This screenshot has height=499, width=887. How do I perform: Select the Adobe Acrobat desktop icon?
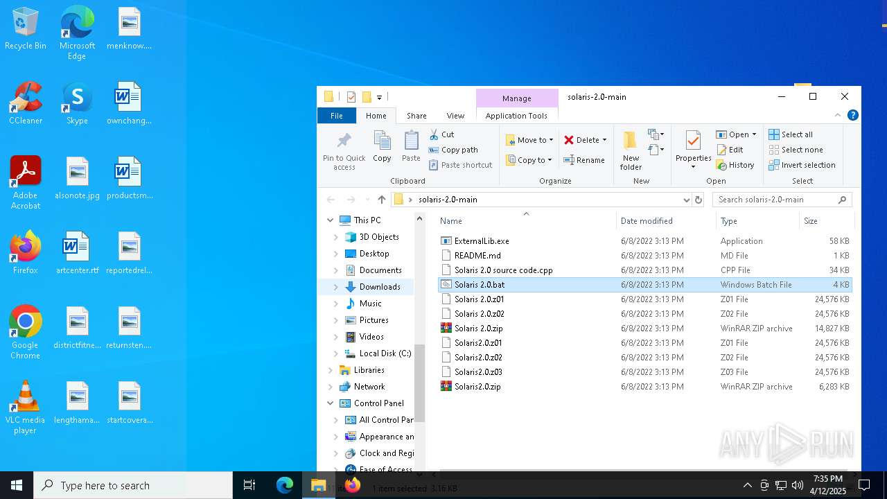[26, 184]
